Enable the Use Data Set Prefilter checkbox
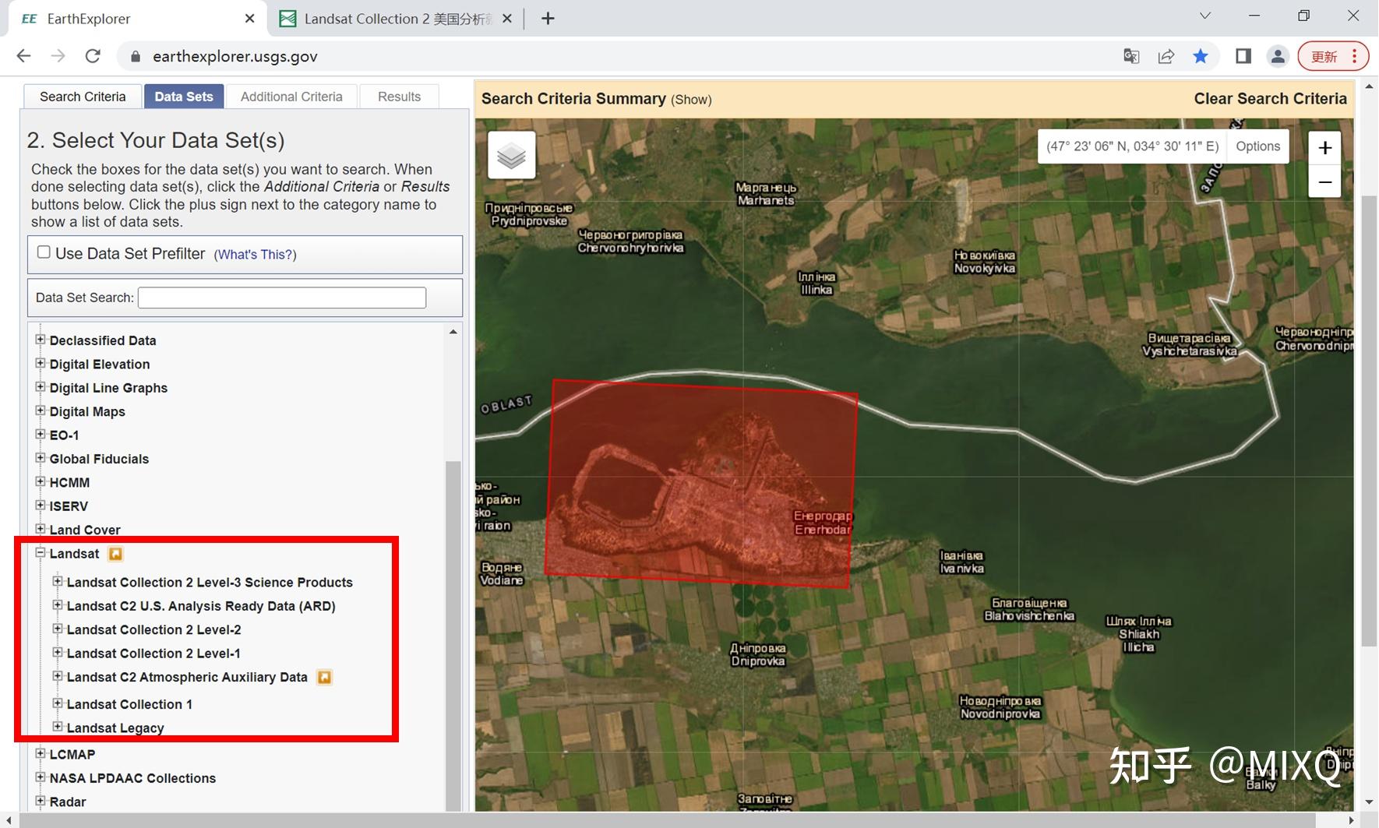Screen dimensions: 1379x828 (x=44, y=252)
